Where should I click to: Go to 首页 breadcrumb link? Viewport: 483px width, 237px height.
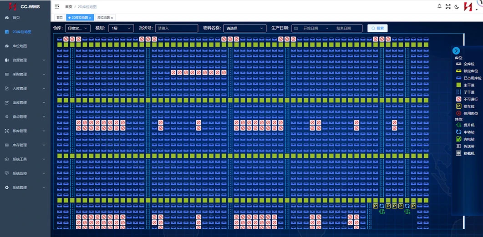(69, 6)
